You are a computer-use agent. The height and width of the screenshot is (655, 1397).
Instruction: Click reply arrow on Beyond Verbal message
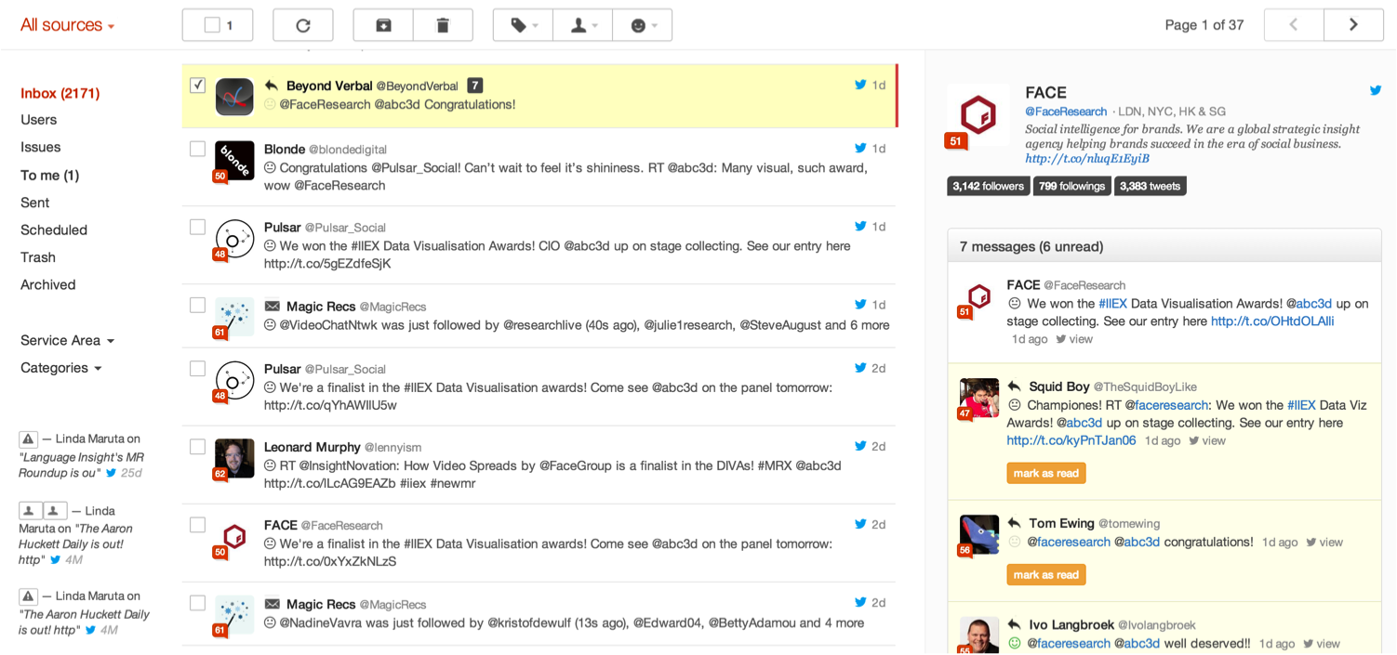[272, 85]
